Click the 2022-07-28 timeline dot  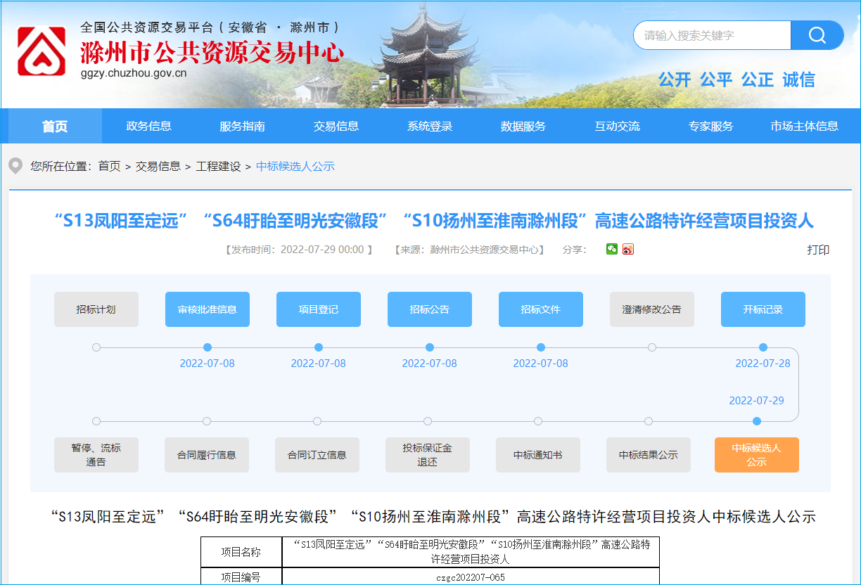pos(763,347)
